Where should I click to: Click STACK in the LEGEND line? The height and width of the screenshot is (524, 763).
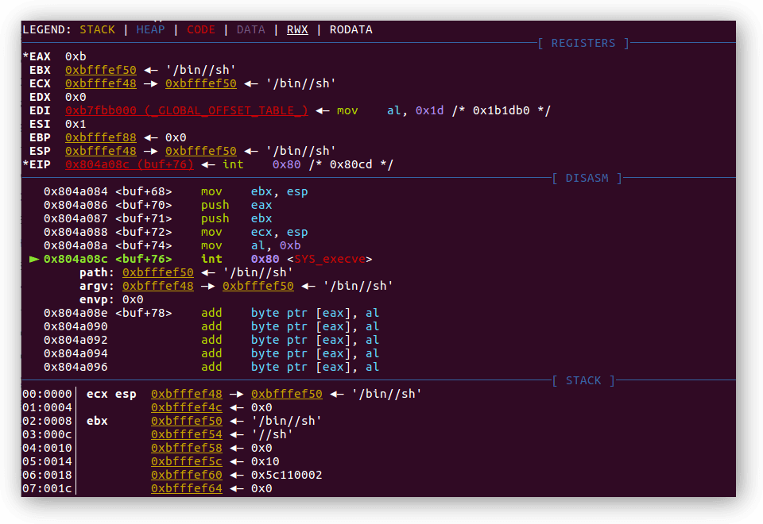pyautogui.click(x=97, y=30)
